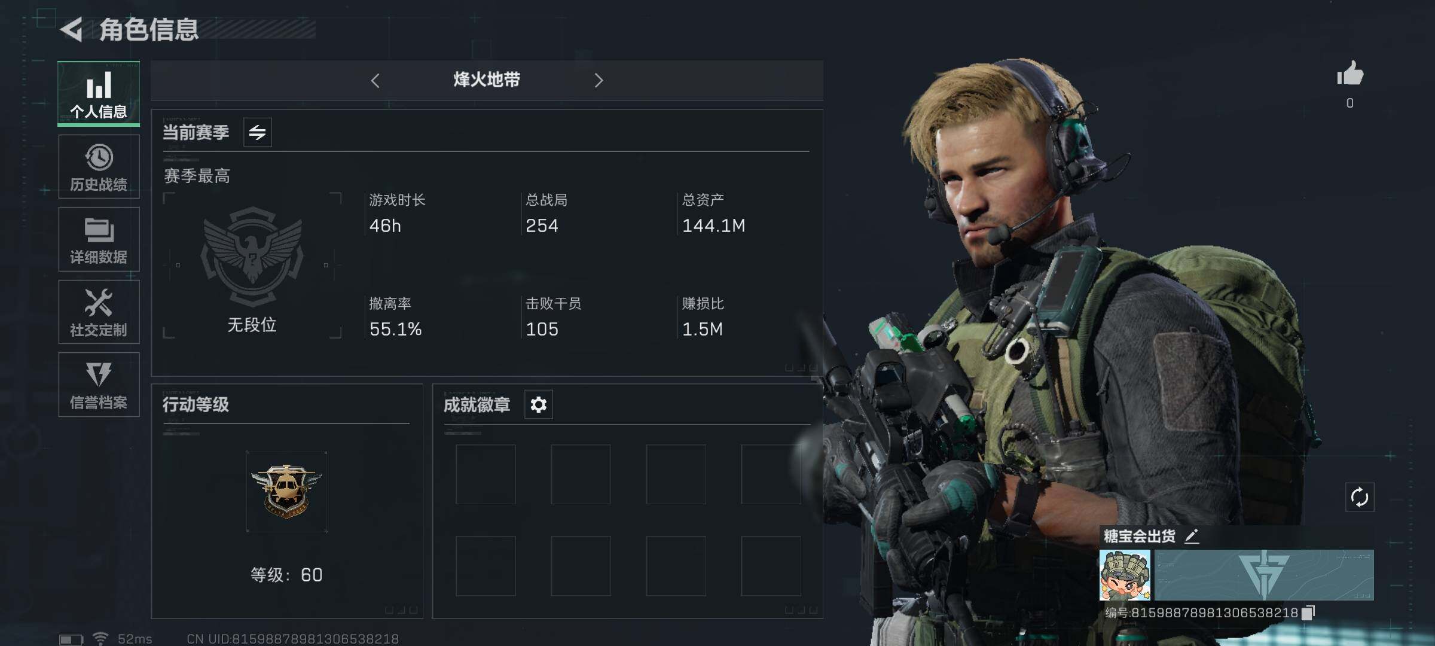This screenshot has height=646, width=1435.
Task: Click the rotate character refresh icon
Action: click(x=1360, y=497)
